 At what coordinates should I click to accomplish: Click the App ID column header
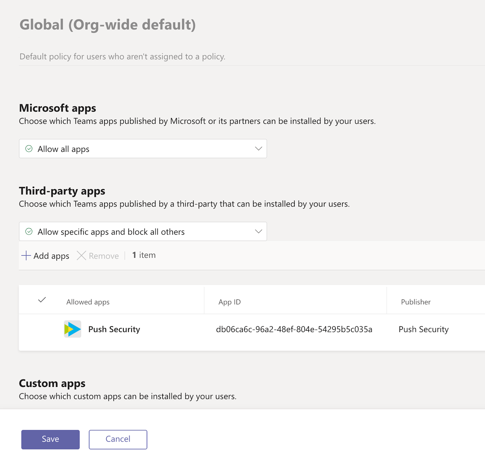tap(230, 302)
